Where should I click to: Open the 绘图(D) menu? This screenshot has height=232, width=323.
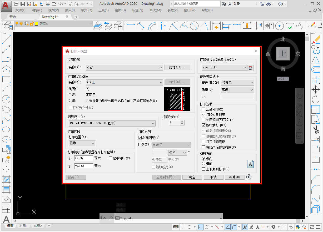[120, 10]
